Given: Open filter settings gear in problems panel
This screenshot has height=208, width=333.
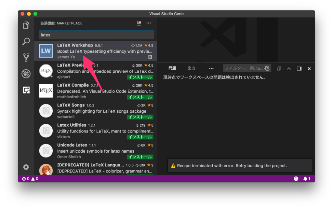Looking at the screenshot, I should (267, 68).
